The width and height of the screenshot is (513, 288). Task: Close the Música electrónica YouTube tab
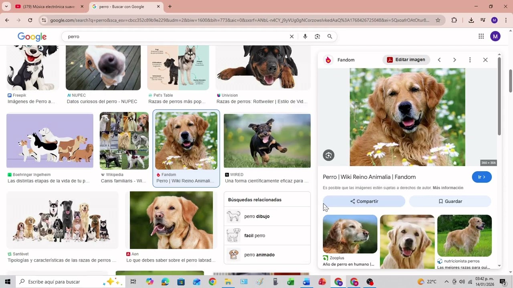[82, 7]
